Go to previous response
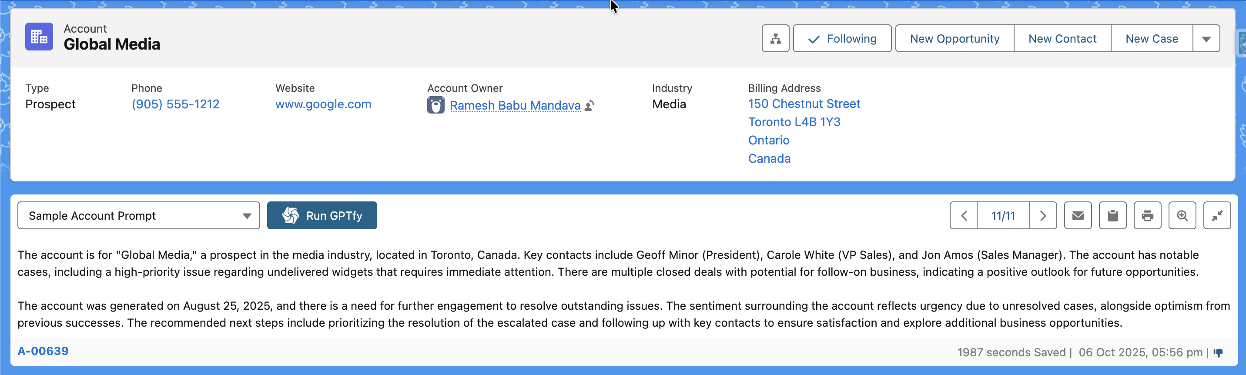Screen dimensions: 1246x375 click(x=964, y=216)
